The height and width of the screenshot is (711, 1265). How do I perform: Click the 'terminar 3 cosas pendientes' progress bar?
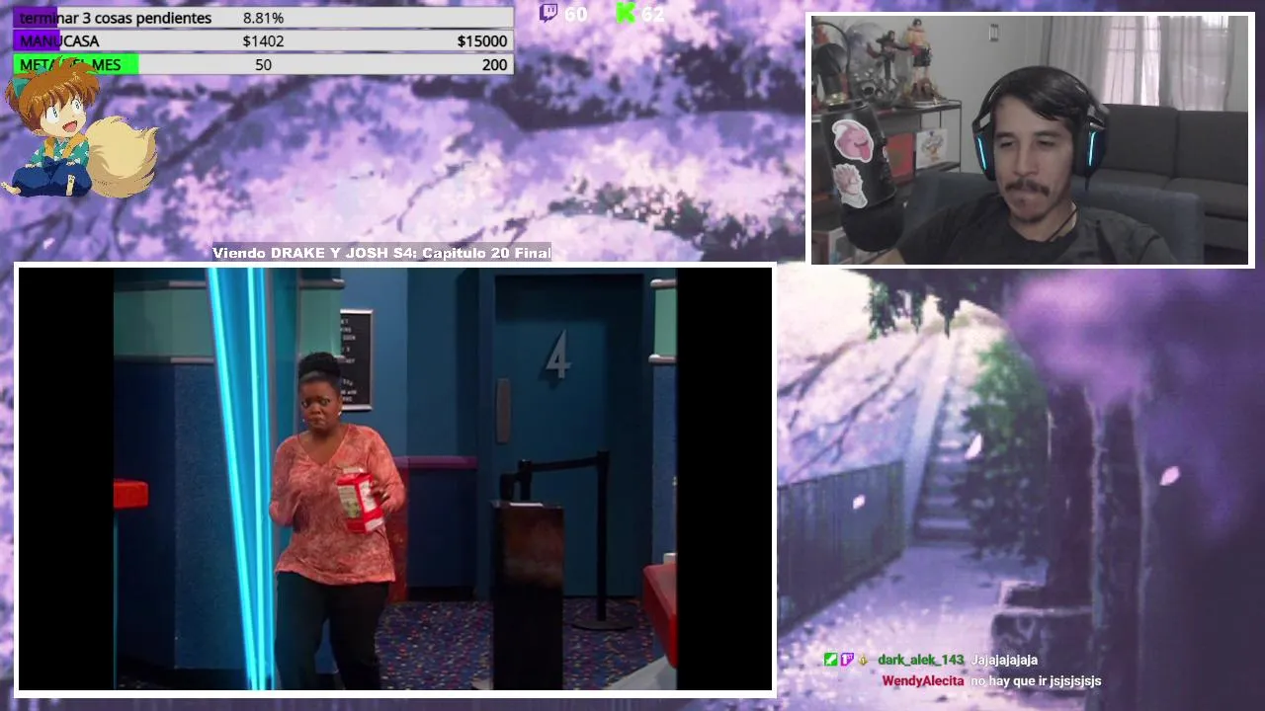(263, 18)
